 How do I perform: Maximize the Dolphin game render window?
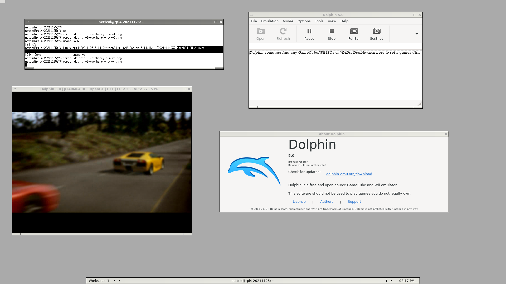(184, 89)
